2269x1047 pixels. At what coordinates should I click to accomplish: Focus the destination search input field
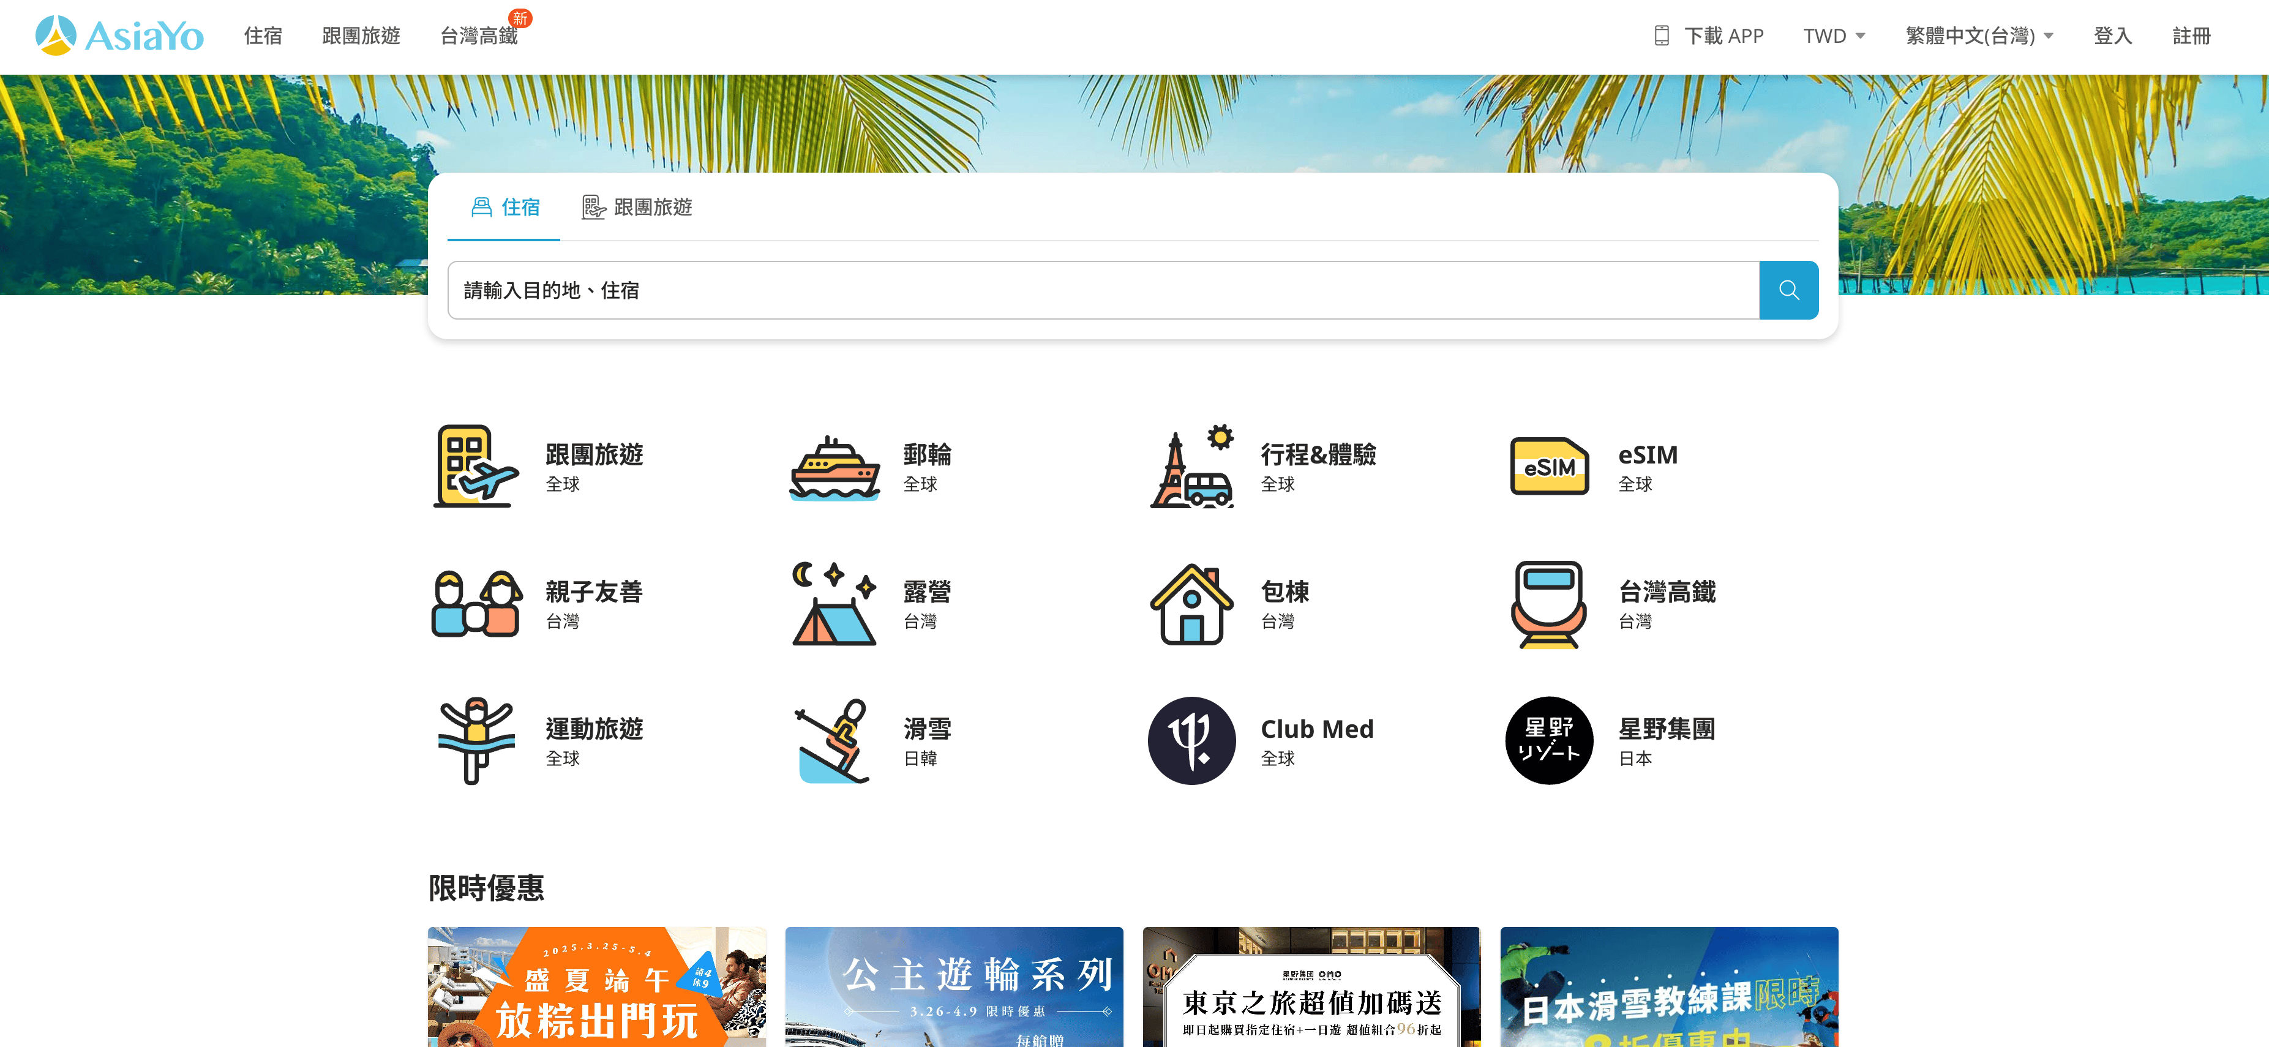(1101, 290)
